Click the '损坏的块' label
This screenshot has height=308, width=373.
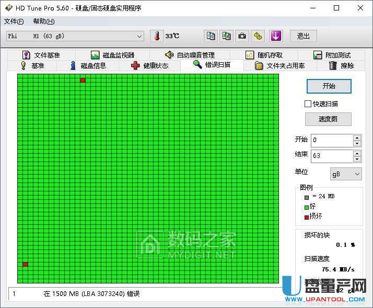coord(317,235)
